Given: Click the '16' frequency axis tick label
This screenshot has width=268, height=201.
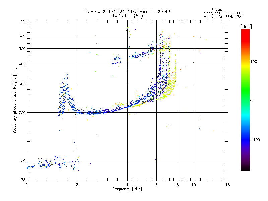Looking at the screenshot, I should pos(228,185).
